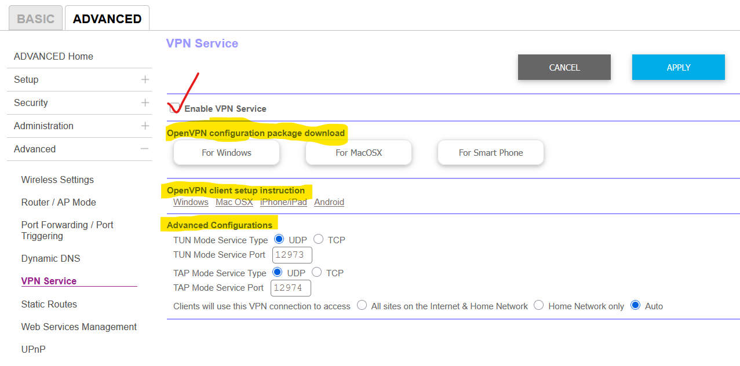Collapse the Advanced section minus icon
The height and width of the screenshot is (366, 740).
click(145, 149)
